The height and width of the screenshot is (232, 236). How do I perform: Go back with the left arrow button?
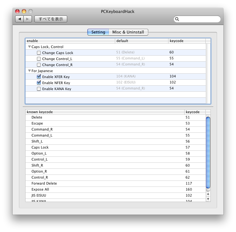tap(20, 19)
